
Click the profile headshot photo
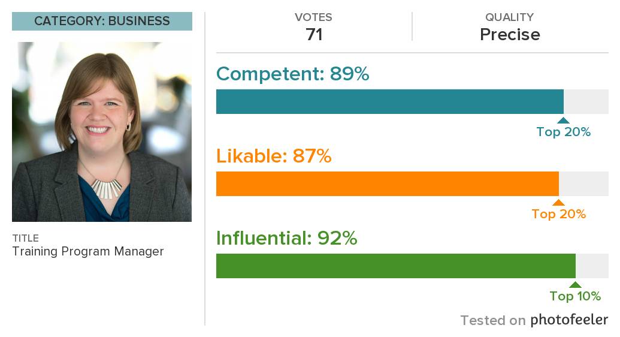pos(102,132)
